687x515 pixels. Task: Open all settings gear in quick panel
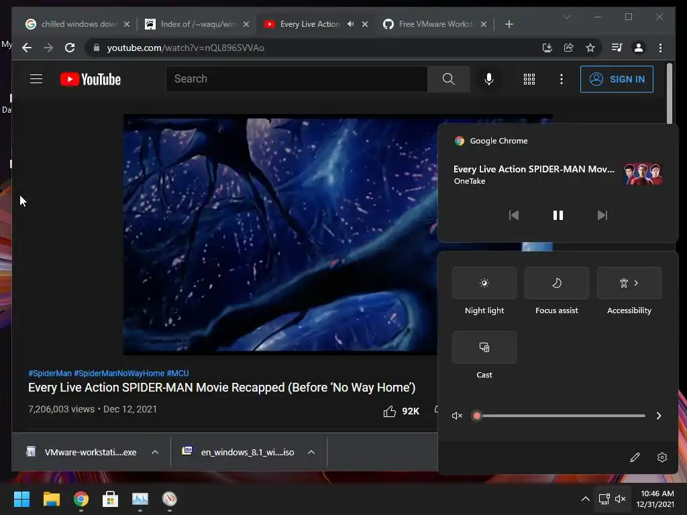(662, 457)
